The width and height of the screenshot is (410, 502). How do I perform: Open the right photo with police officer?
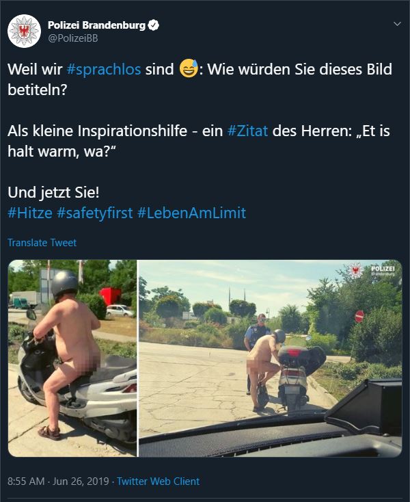point(270,358)
